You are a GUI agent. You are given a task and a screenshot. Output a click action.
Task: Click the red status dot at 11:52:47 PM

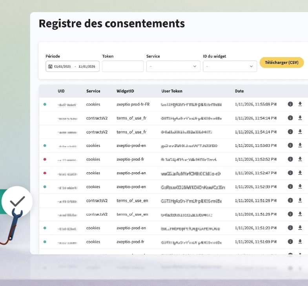click(45, 173)
